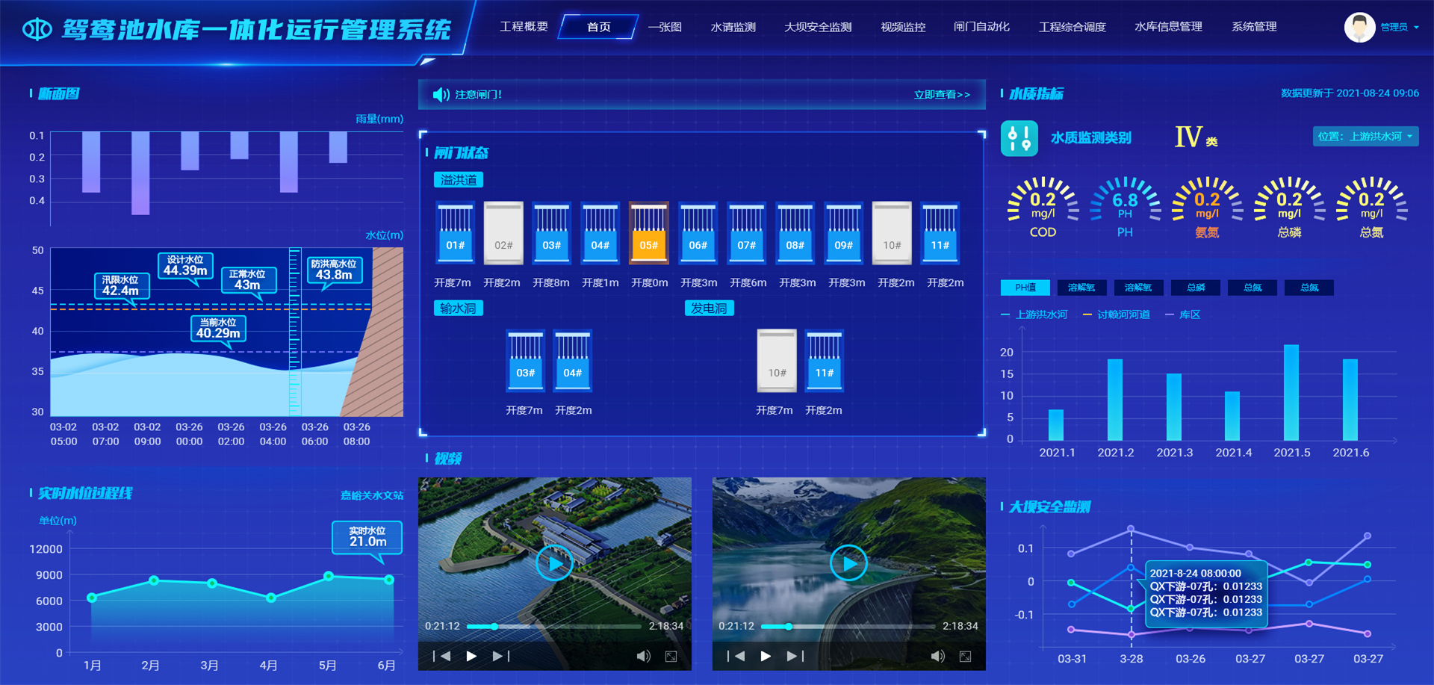Switch to the 总磷 chart tab

point(1195,288)
